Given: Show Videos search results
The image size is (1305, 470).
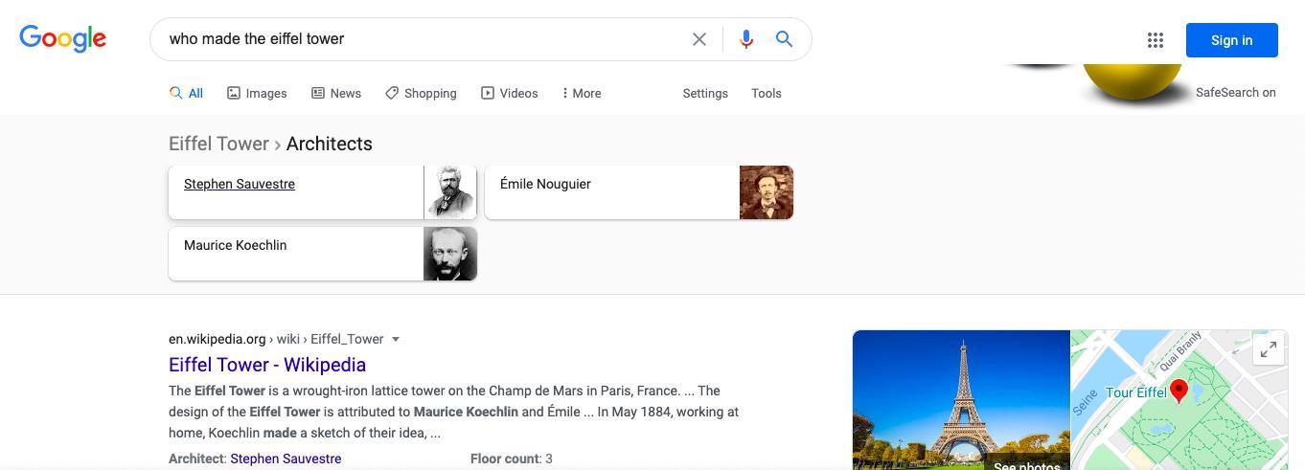Looking at the screenshot, I should tap(509, 93).
